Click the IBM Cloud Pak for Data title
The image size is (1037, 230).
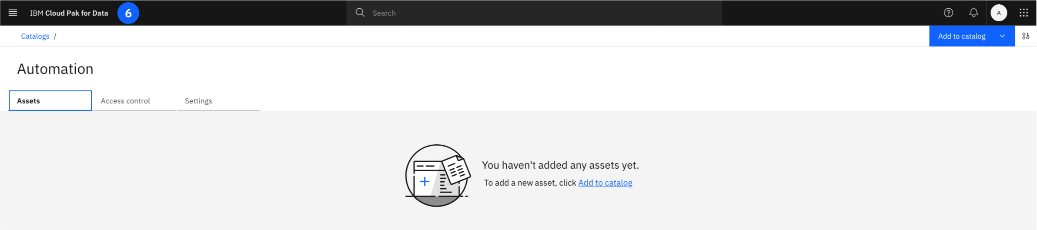pos(69,13)
